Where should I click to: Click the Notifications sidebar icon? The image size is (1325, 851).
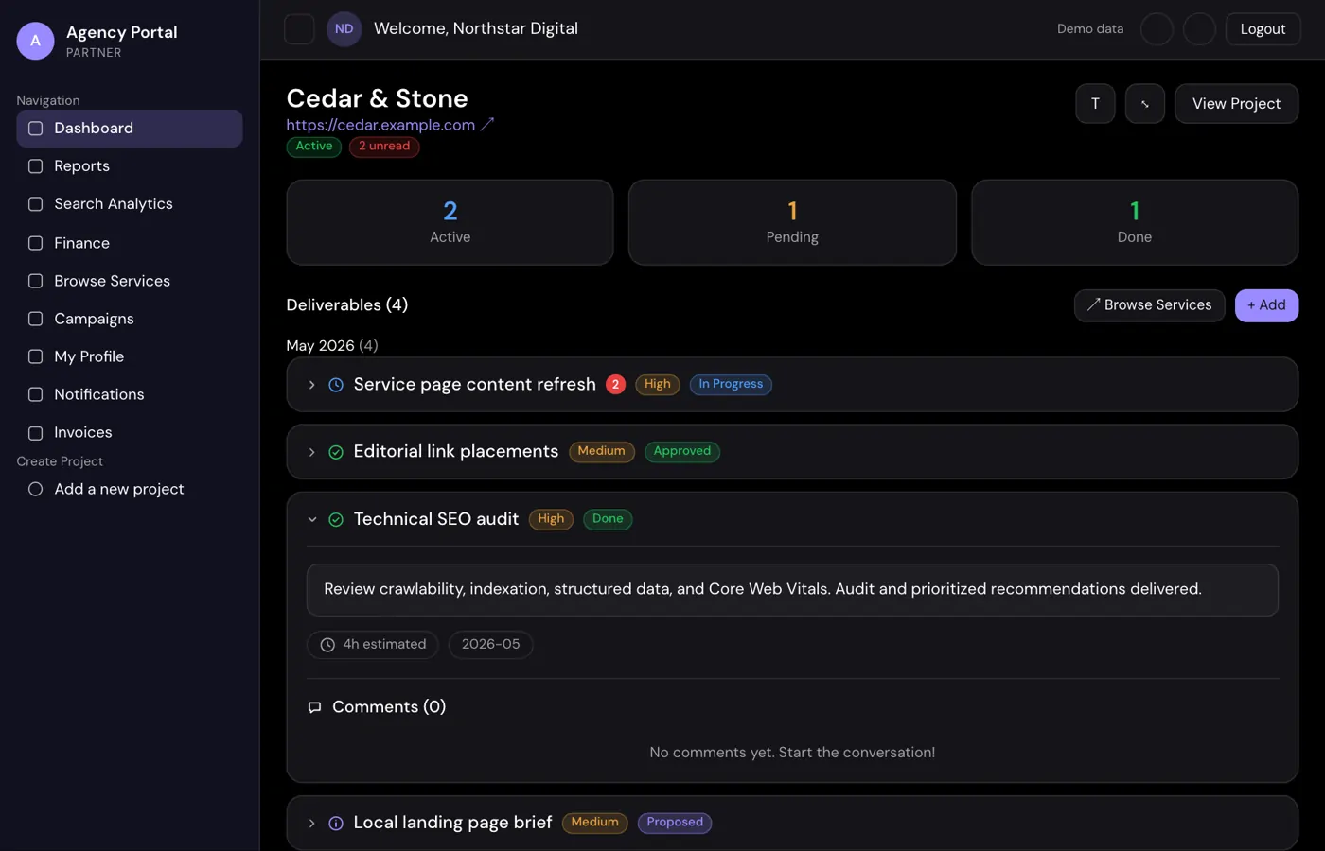click(x=36, y=394)
